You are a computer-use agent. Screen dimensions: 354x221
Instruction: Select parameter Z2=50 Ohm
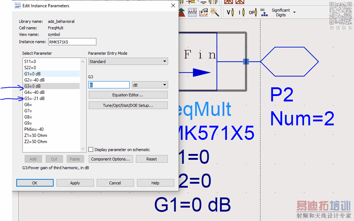pyautogui.click(x=51, y=142)
